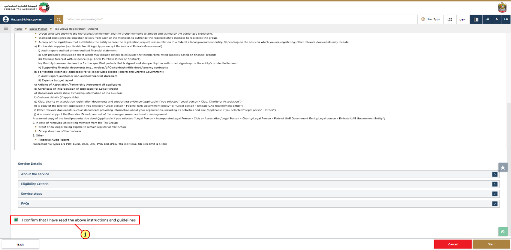Click 'Expense budget report' line

[56, 80]
